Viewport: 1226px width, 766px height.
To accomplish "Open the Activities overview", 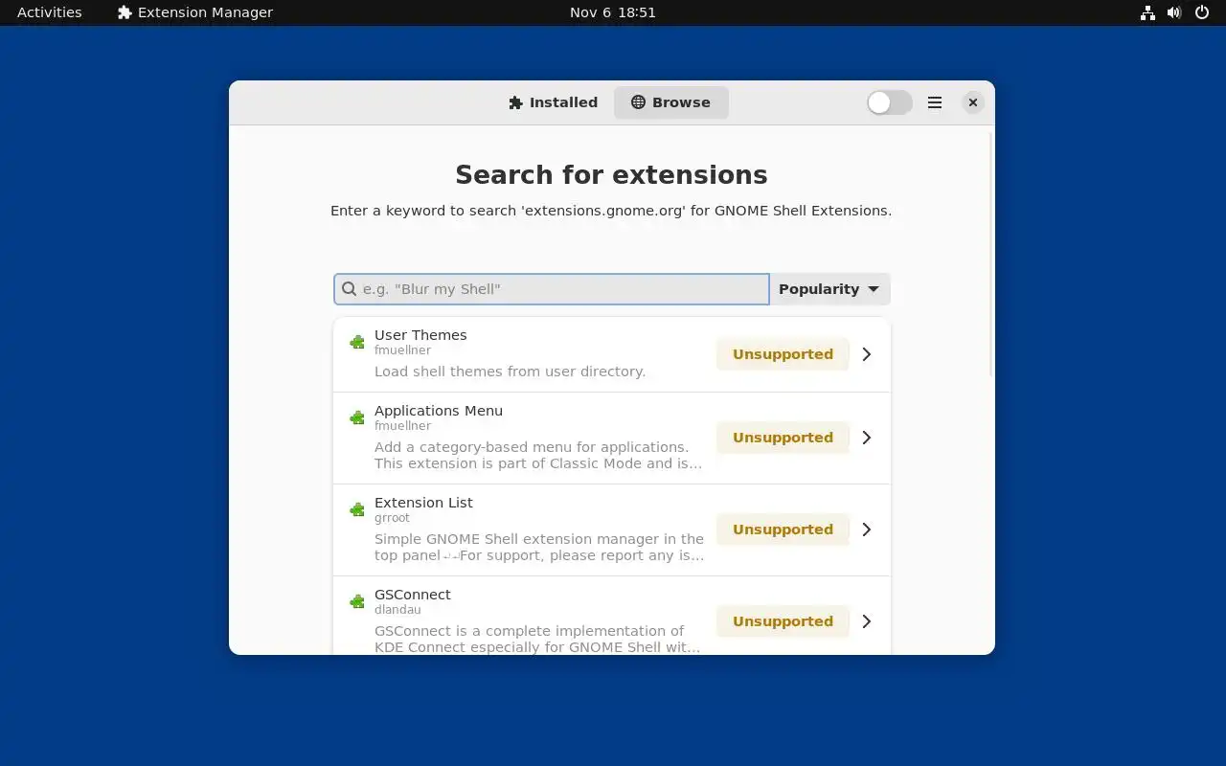I will coord(50,12).
